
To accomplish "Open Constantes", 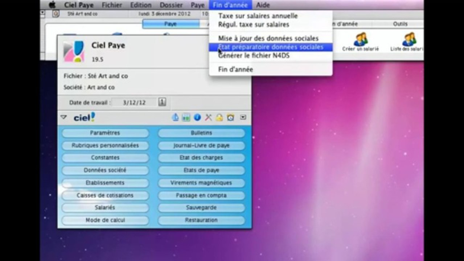I will click(105, 158).
